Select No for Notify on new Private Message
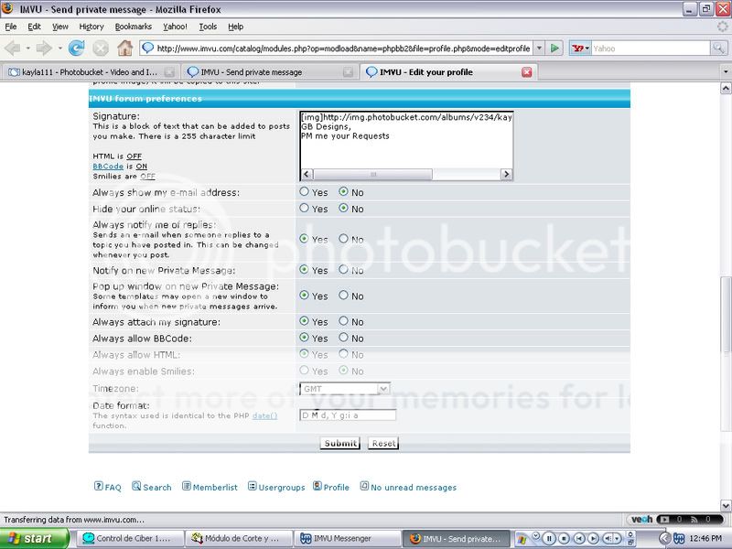This screenshot has width=732, height=549. (344, 269)
